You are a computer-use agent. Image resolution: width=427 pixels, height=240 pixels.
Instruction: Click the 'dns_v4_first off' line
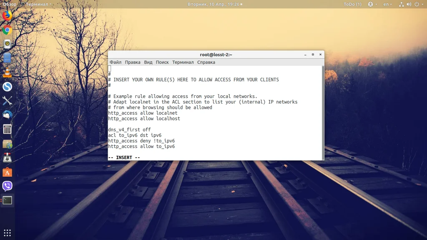[129, 130]
